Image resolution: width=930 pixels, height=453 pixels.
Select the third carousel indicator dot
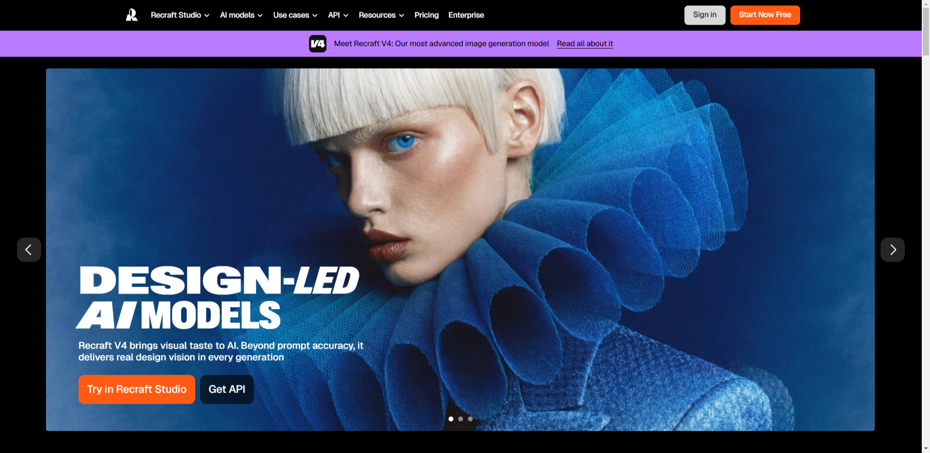(x=470, y=419)
